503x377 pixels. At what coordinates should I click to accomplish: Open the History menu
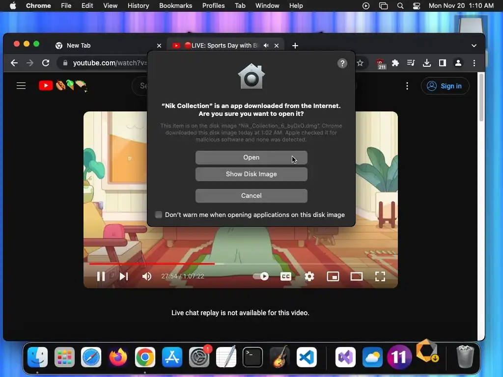pos(138,6)
